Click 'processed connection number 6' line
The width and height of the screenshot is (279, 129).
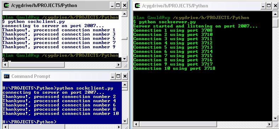pyautogui.click(x=59, y=105)
